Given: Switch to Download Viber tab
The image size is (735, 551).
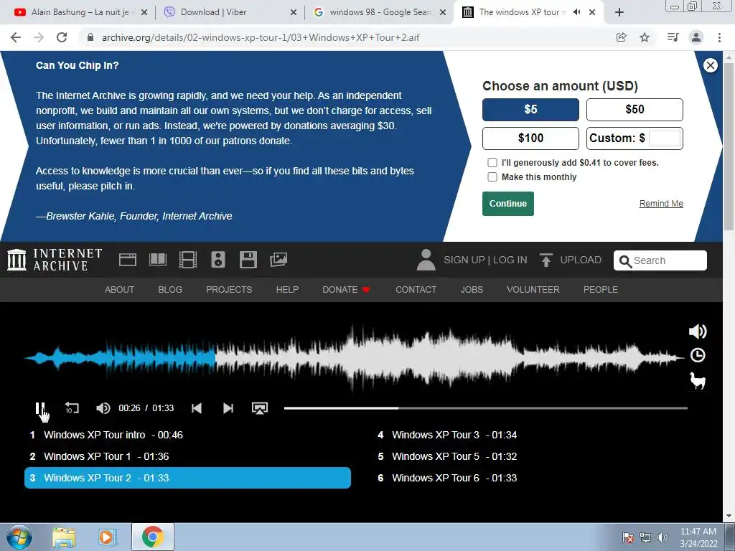Looking at the screenshot, I should (x=230, y=12).
